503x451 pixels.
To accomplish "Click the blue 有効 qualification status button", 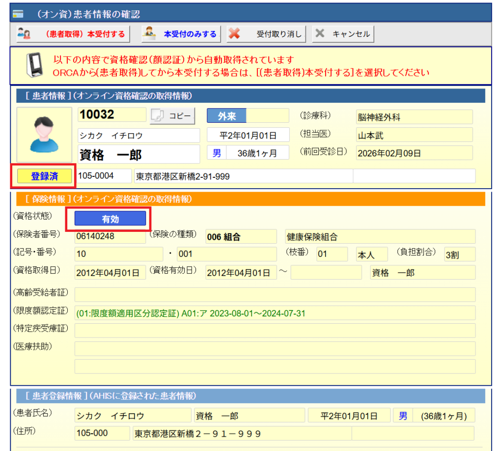I will [111, 219].
